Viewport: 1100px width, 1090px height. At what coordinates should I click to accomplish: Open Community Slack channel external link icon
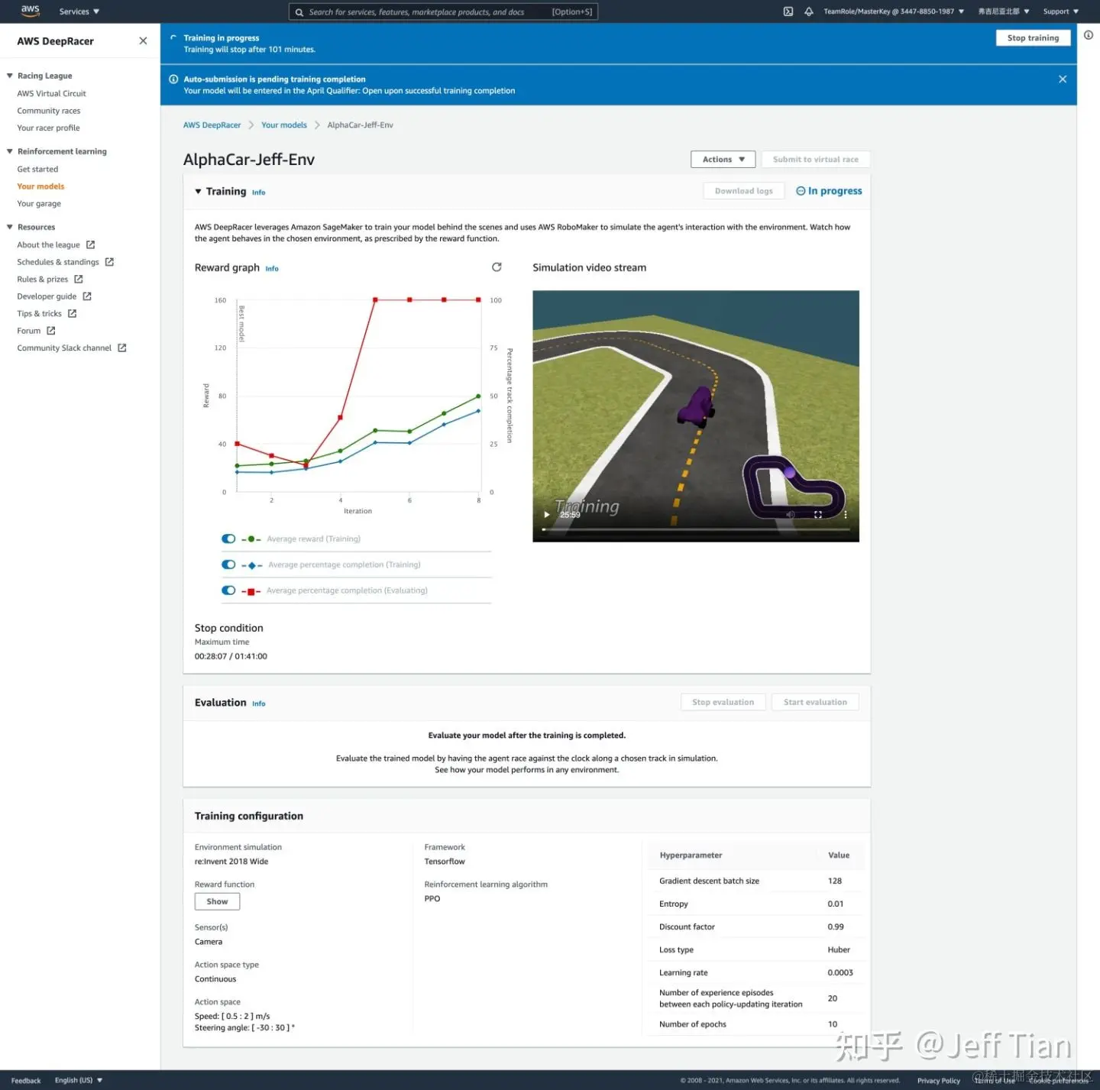pyautogui.click(x=122, y=348)
